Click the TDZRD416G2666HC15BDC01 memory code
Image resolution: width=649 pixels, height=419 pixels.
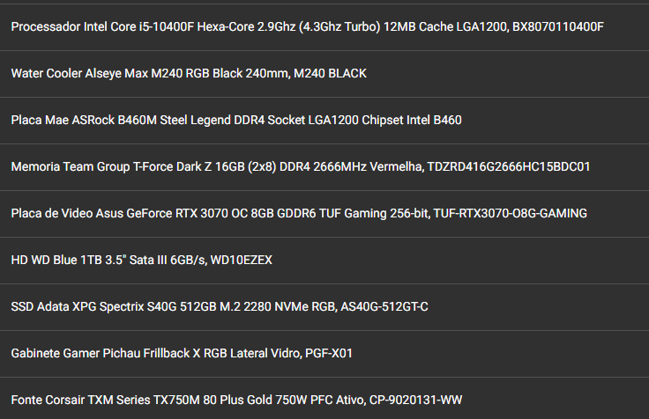tap(509, 167)
